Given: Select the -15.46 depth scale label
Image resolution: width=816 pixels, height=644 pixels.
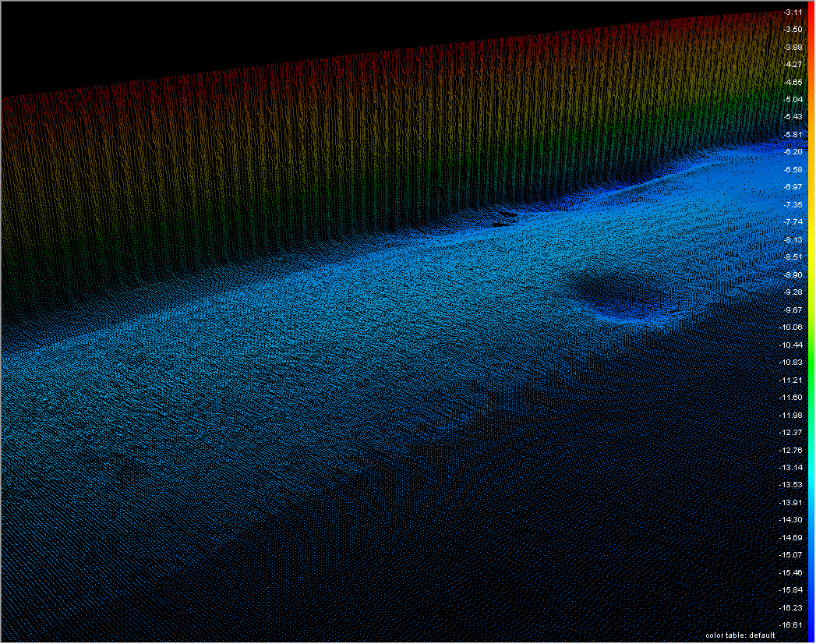Looking at the screenshot, I should point(791,572).
